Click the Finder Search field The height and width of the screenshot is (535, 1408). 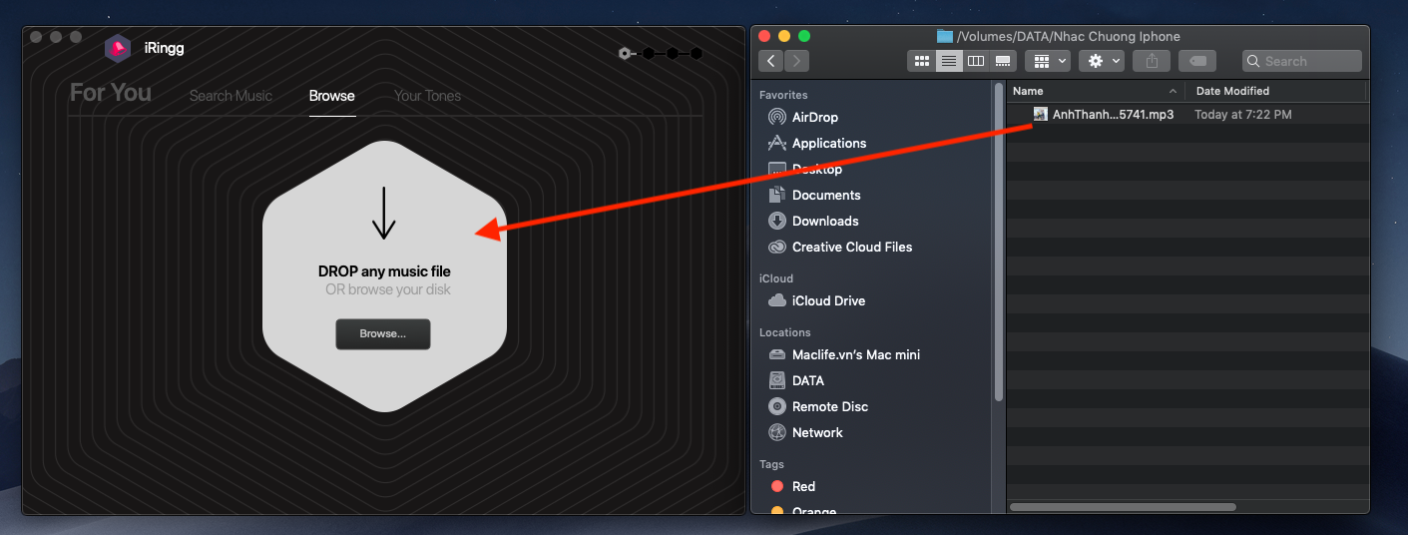tap(1302, 61)
